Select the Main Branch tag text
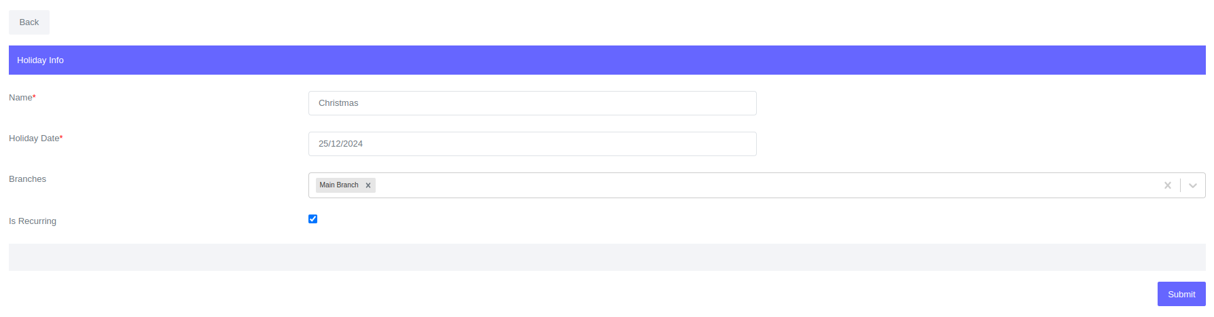This screenshot has height=317, width=1214. pos(338,185)
